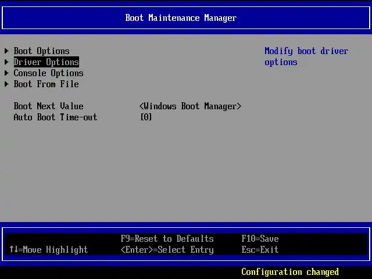The width and height of the screenshot is (372, 279).
Task: Click the Modify boot driver options help text
Action: click(x=306, y=56)
